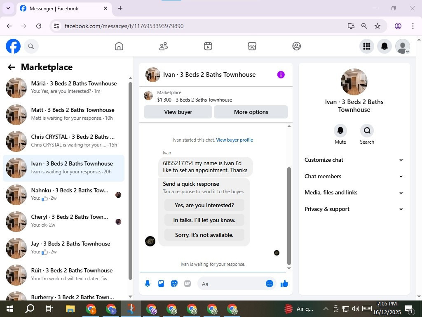This screenshot has width=422, height=317.
Task: Select the Ivan conversation in list
Action: pyautogui.click(x=64, y=168)
